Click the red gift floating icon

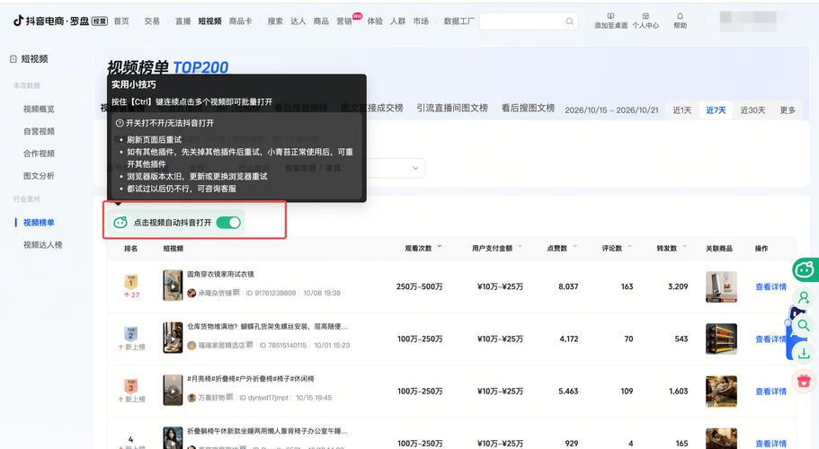pyautogui.click(x=804, y=382)
